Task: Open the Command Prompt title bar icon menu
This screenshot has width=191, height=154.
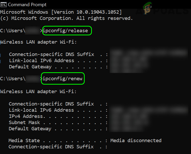Action: coord(3,4)
